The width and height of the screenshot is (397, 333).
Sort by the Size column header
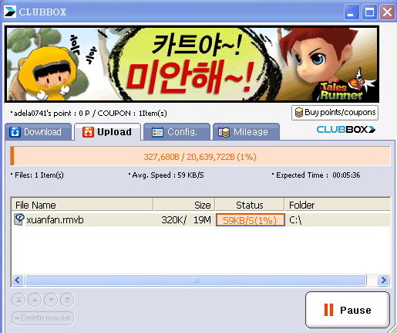[x=184, y=205]
